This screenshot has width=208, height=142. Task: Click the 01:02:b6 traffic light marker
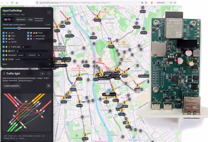click(98, 16)
